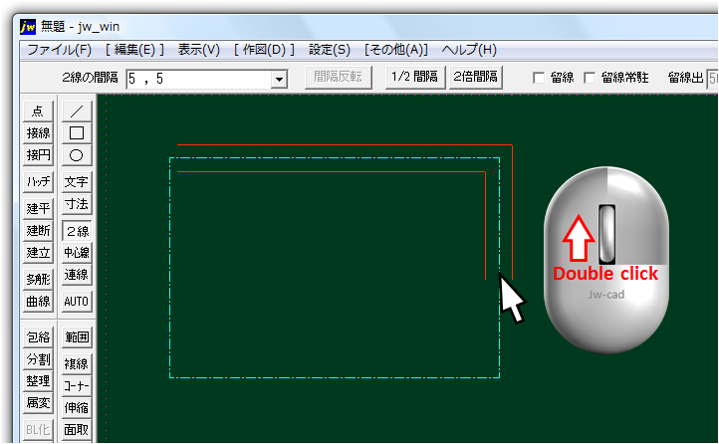This screenshot has height=444, width=719.
Task: Select the rectangle (□) drawing tool
Action: pyautogui.click(x=77, y=132)
